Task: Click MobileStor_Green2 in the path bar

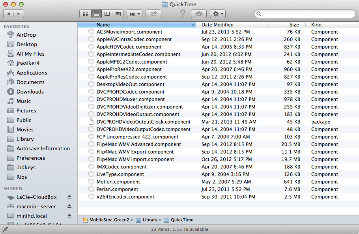Action: click(x=106, y=220)
